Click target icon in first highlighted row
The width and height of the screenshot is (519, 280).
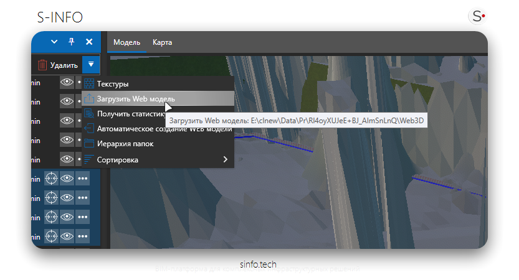(x=51, y=178)
